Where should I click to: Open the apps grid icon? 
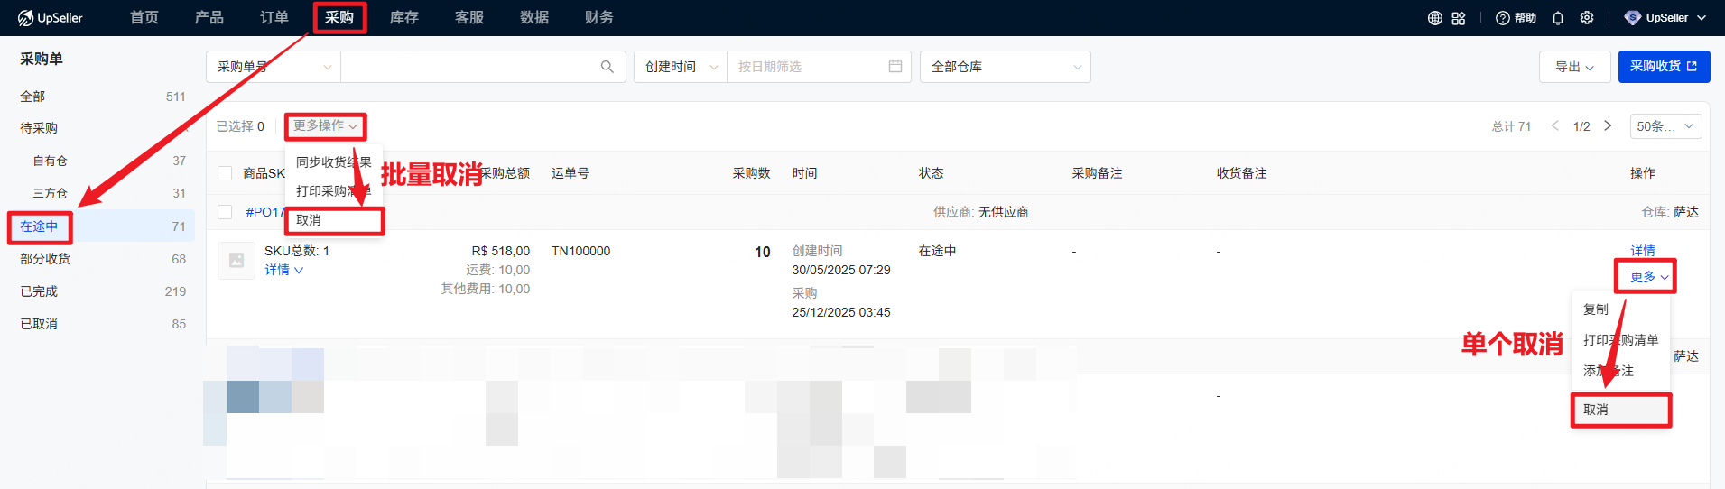(x=1459, y=18)
